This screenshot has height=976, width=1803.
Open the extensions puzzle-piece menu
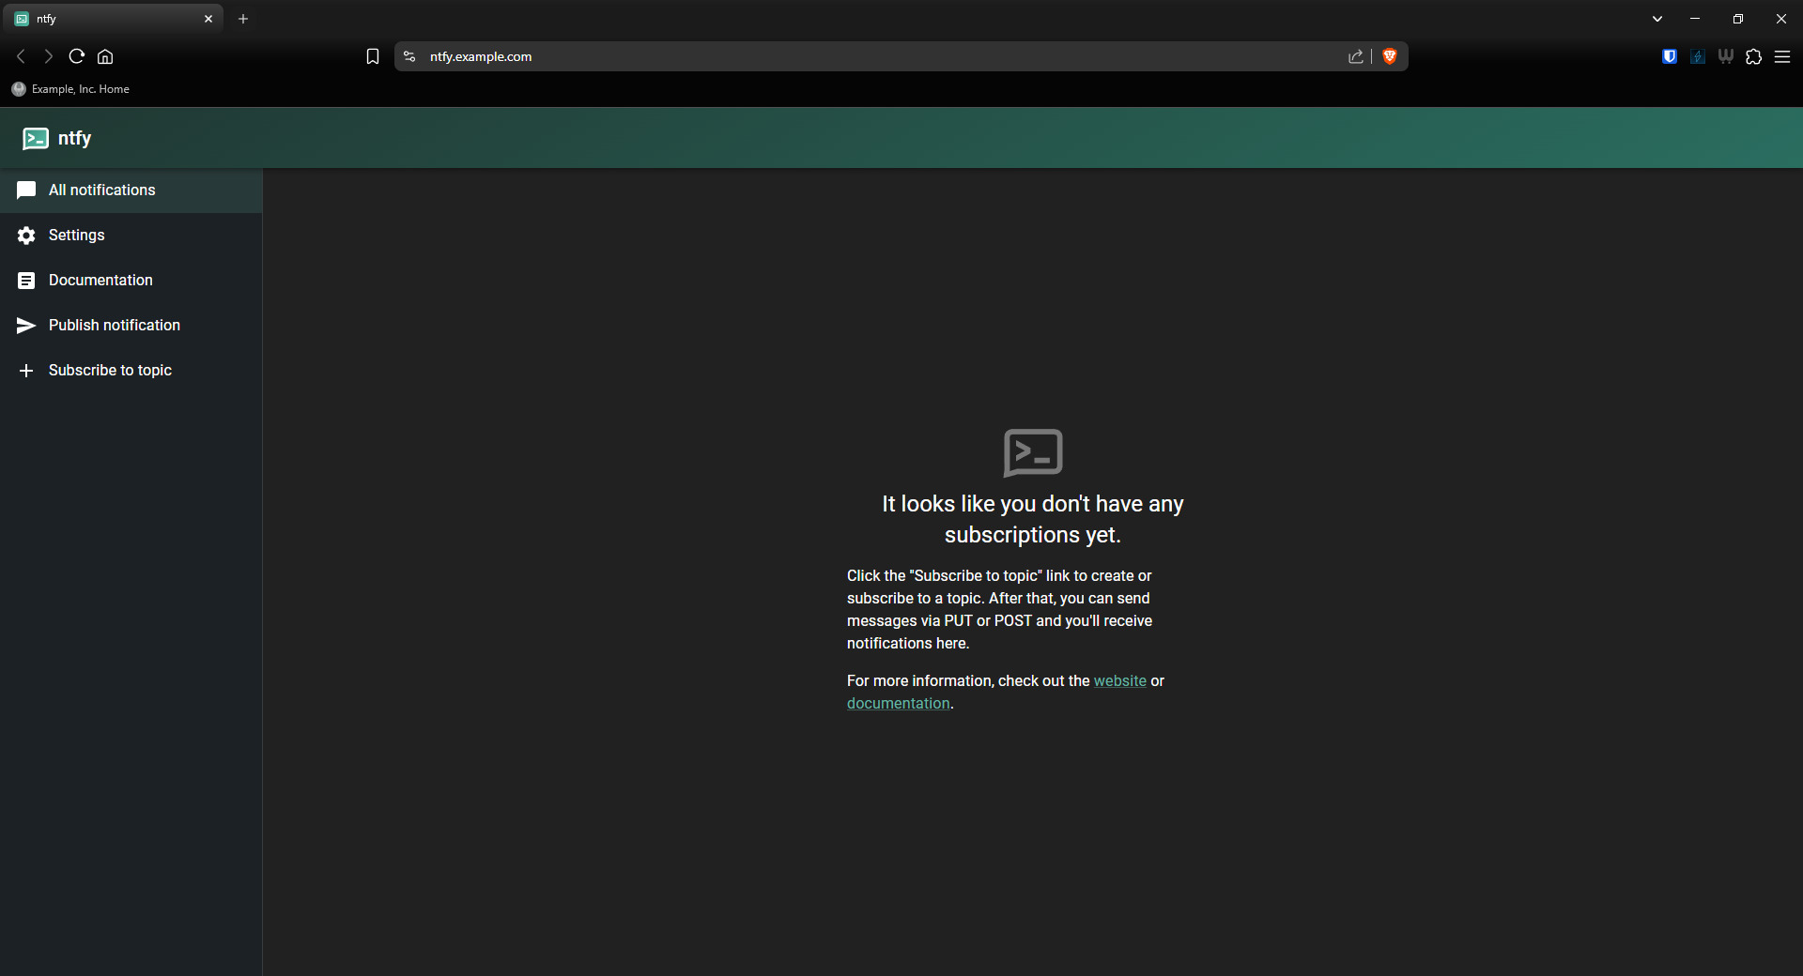pos(1753,57)
